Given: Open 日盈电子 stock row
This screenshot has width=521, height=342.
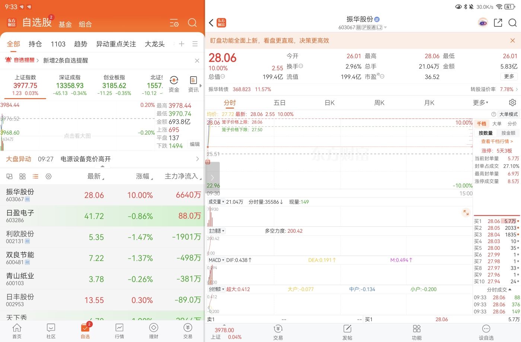Looking at the screenshot, I should 102,216.
